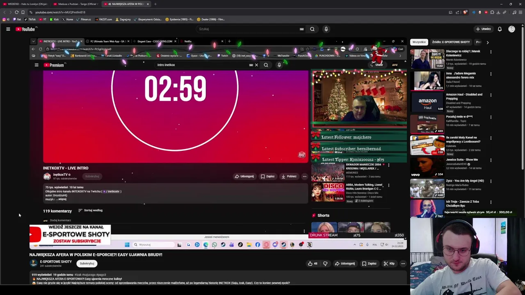The width and height of the screenshot is (525, 295).
Task: Click the YouTube logo
Action: coord(25,29)
